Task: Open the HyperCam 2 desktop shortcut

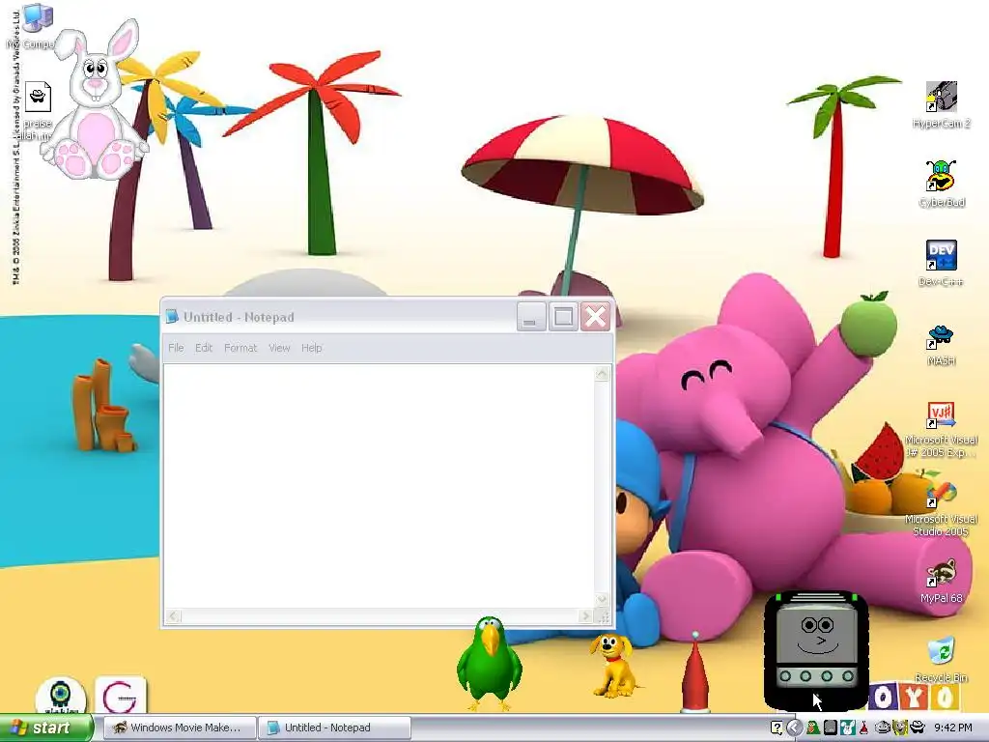Action: pos(941,104)
